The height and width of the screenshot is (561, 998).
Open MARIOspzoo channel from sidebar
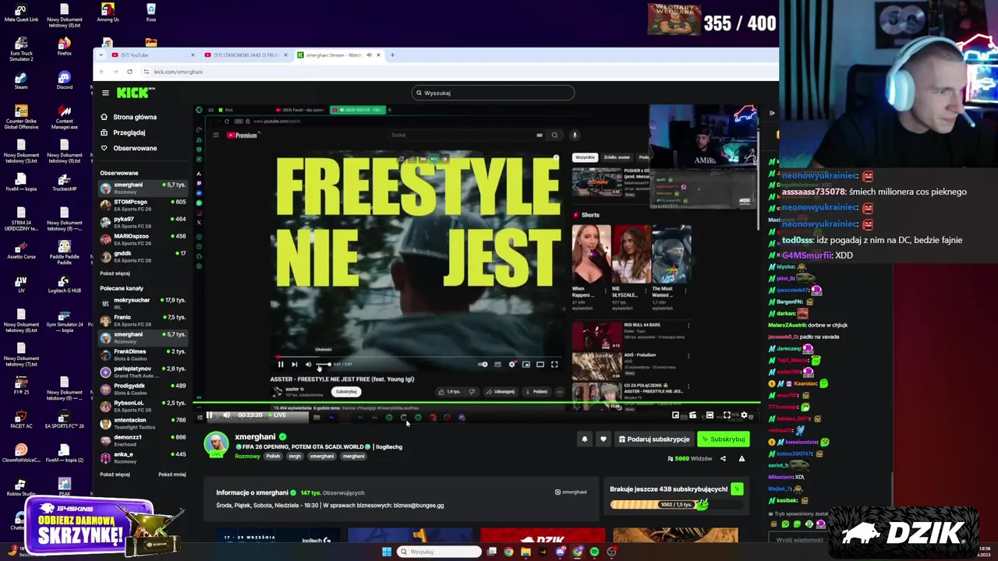click(x=143, y=239)
